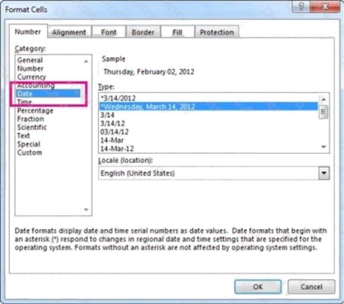The image size is (344, 304).
Task: Open the Locale dropdown arrow
Action: [324, 173]
